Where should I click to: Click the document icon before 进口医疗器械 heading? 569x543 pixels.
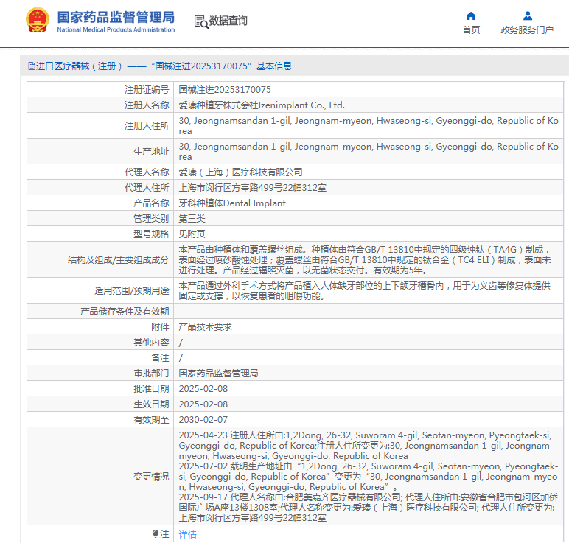pos(31,66)
